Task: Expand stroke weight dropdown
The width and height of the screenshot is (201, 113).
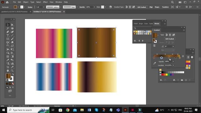Action: coord(44,7)
